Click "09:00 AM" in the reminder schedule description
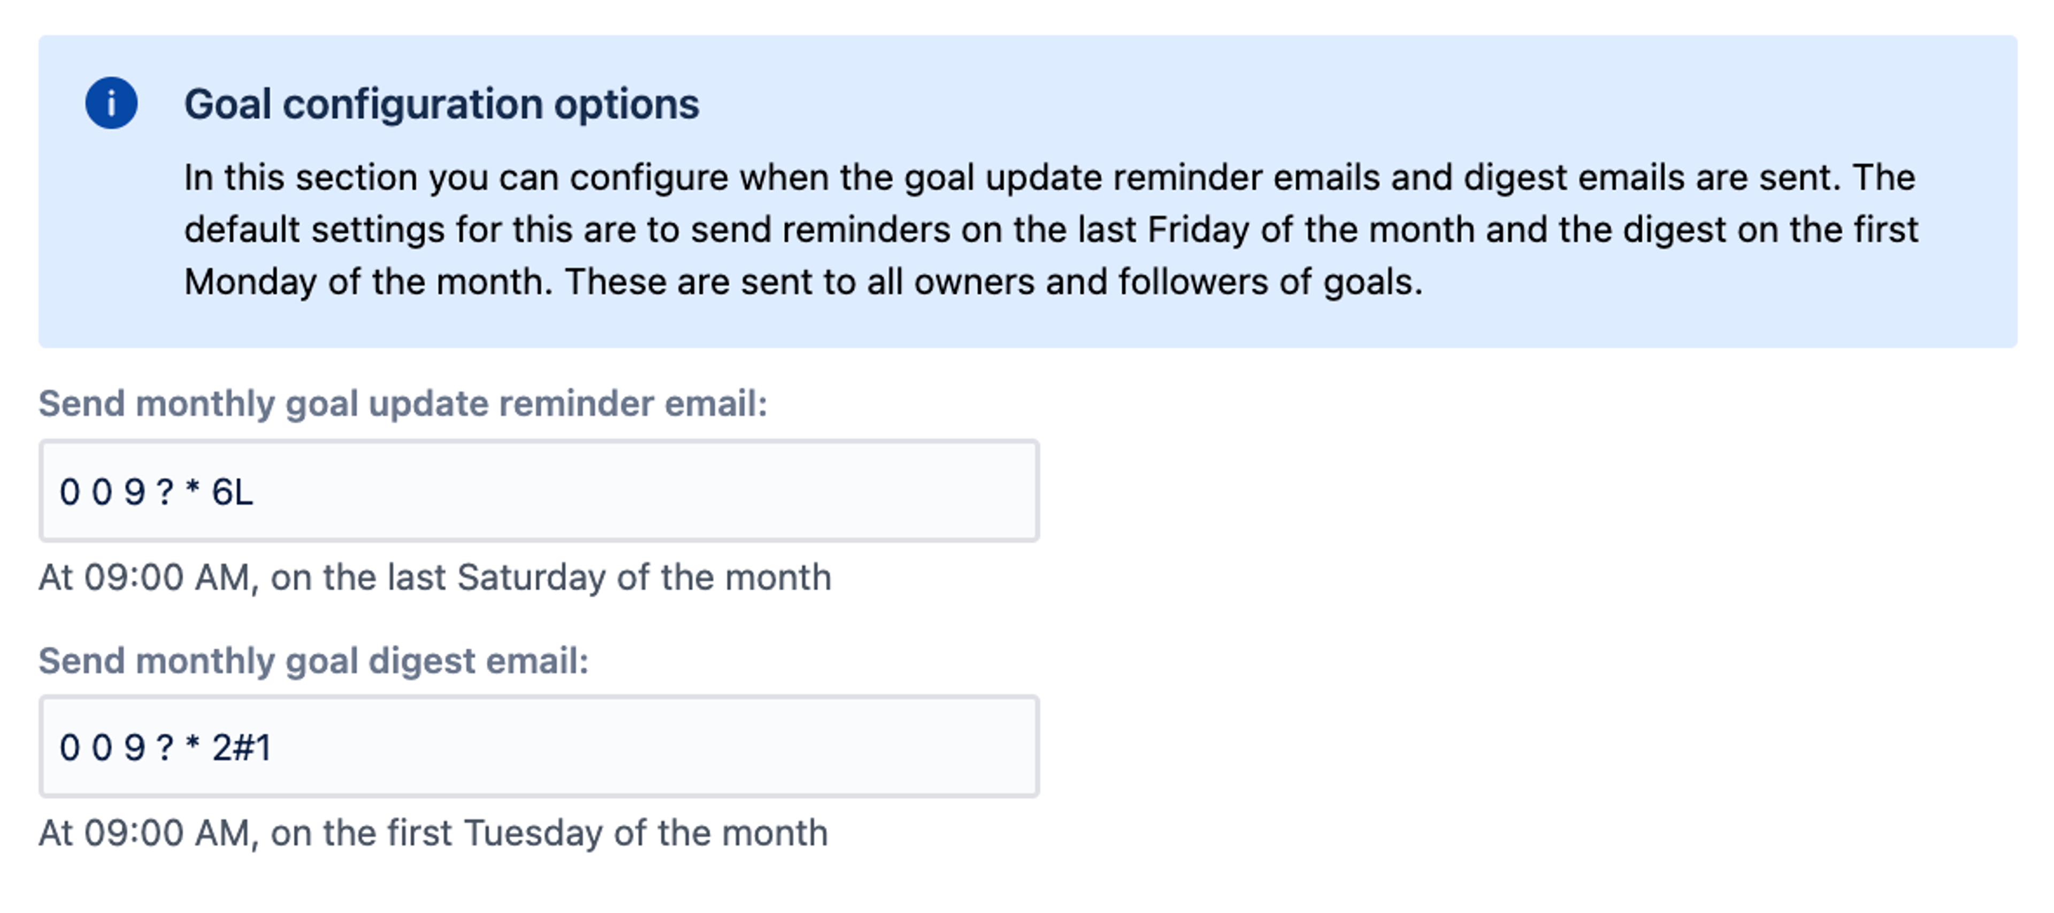Image resolution: width=2054 pixels, height=913 pixels. 167,577
